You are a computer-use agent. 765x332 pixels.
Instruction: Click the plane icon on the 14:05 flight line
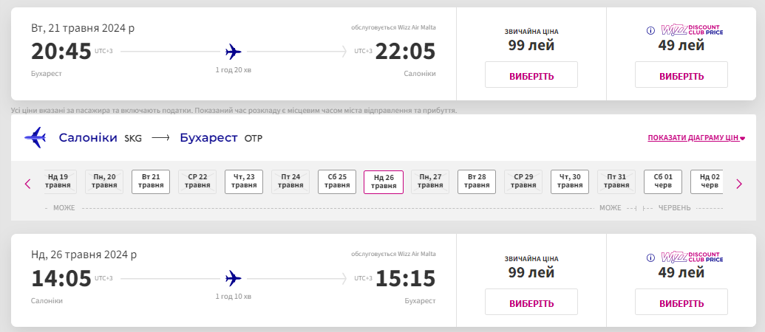click(x=234, y=278)
